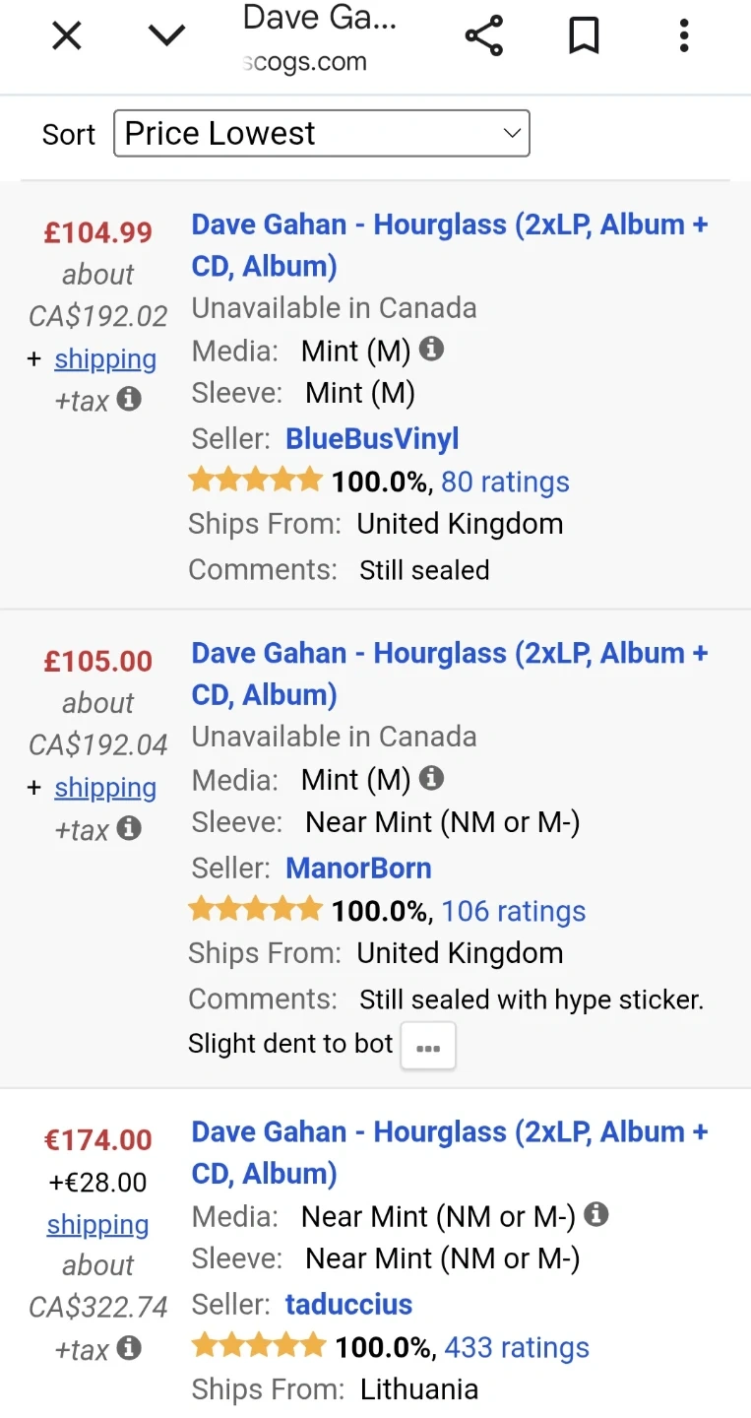
Task: Tap info icon beside Near Mint media condition
Action: [595, 1215]
